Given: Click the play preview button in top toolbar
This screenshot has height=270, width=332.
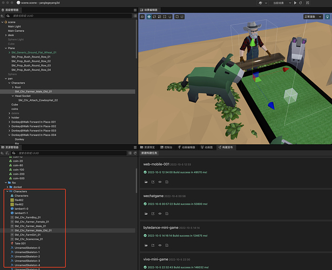Looking at the screenshot, I should 295,3.
